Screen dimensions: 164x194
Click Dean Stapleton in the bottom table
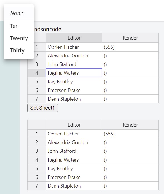(74, 186)
